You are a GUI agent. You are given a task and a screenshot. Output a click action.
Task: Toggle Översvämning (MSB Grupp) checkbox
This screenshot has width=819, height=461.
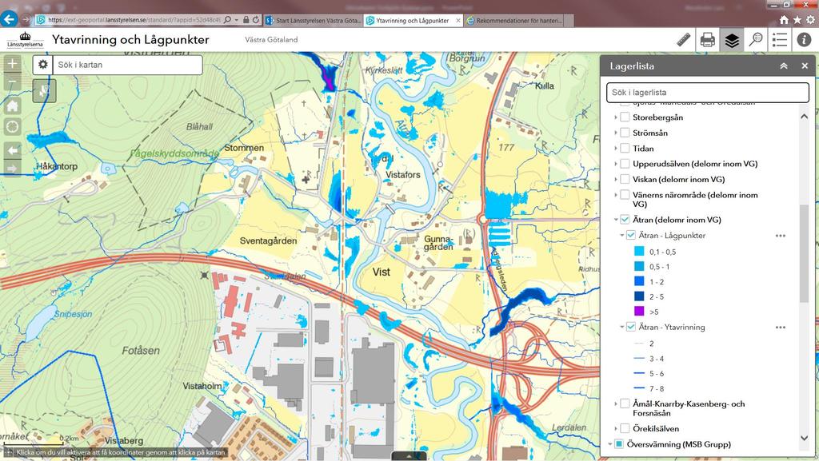[619, 444]
